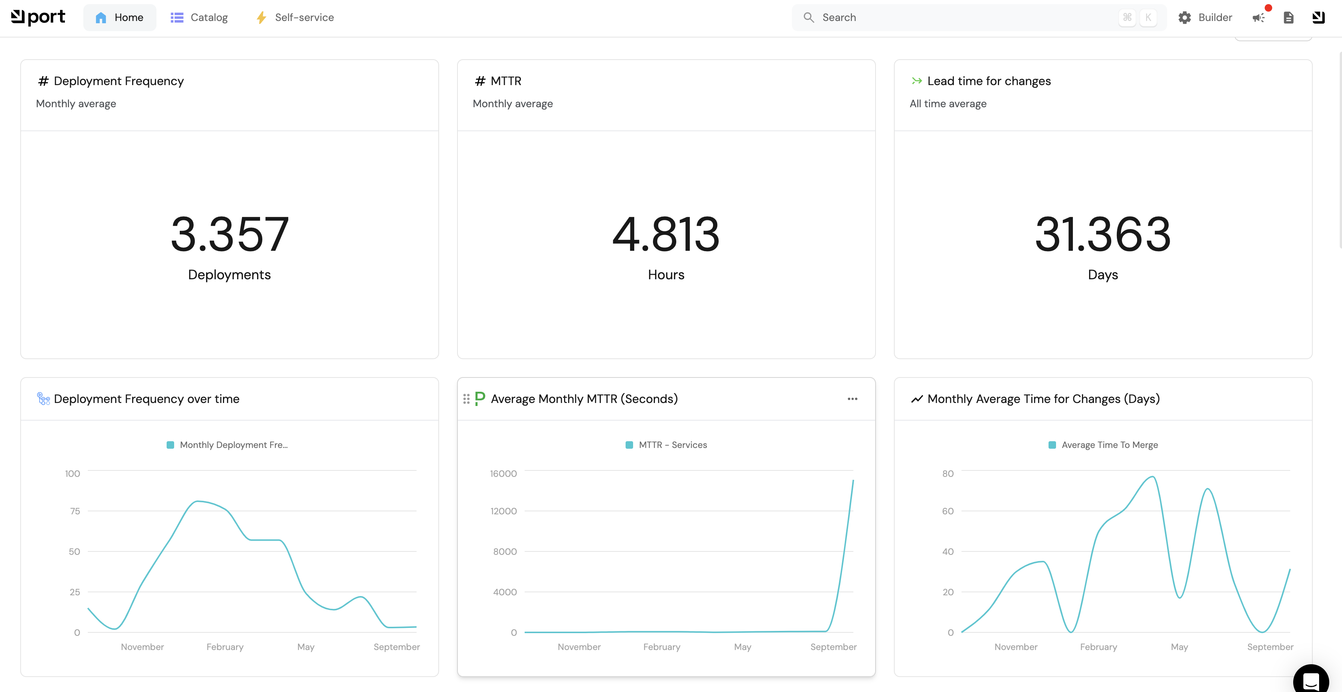Viewport: 1342px width, 692px height.
Task: Toggle the Monthly Deployment Frequency legend item
Action: point(227,445)
